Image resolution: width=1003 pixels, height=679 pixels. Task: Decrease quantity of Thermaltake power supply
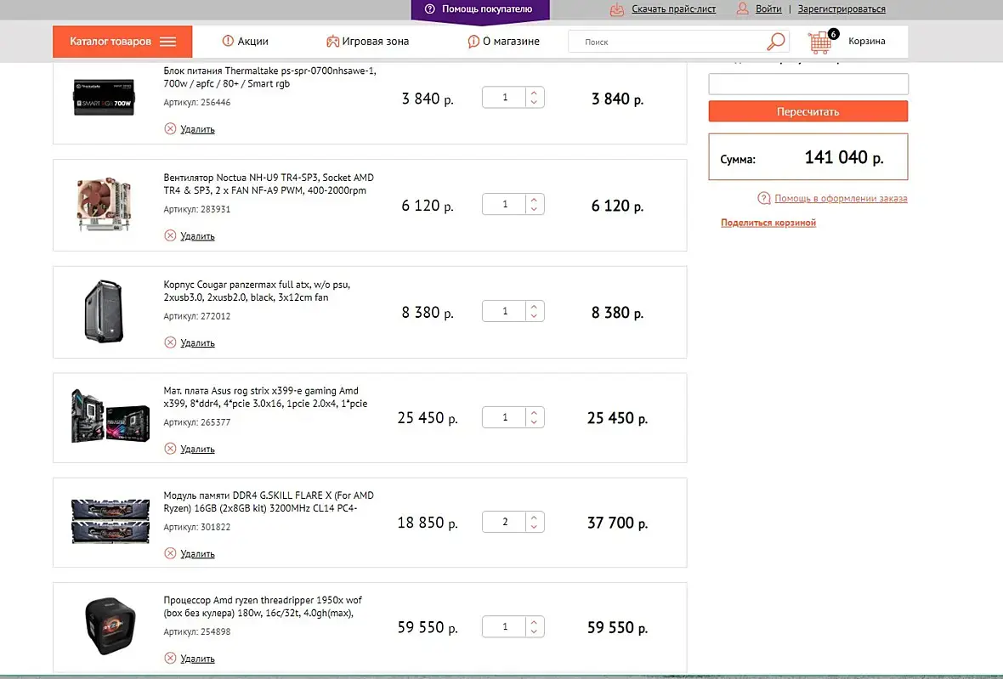pos(534,102)
